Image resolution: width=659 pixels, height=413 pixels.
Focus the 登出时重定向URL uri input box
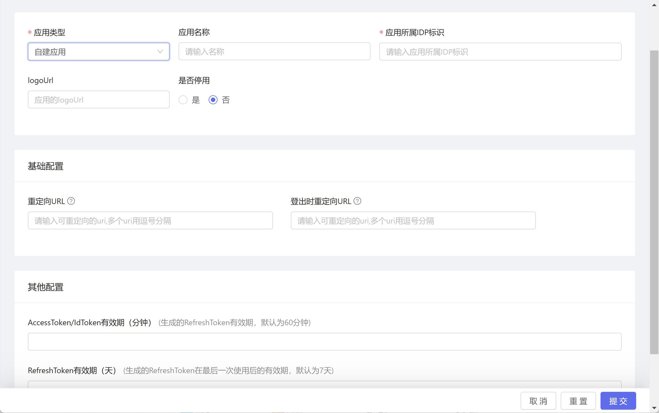[x=413, y=221]
